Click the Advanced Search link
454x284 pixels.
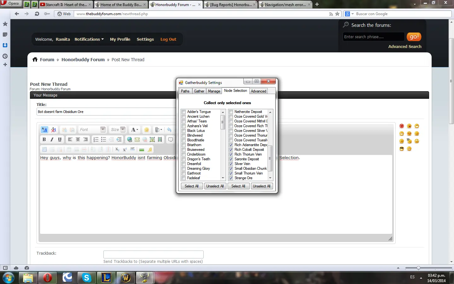[x=405, y=46]
